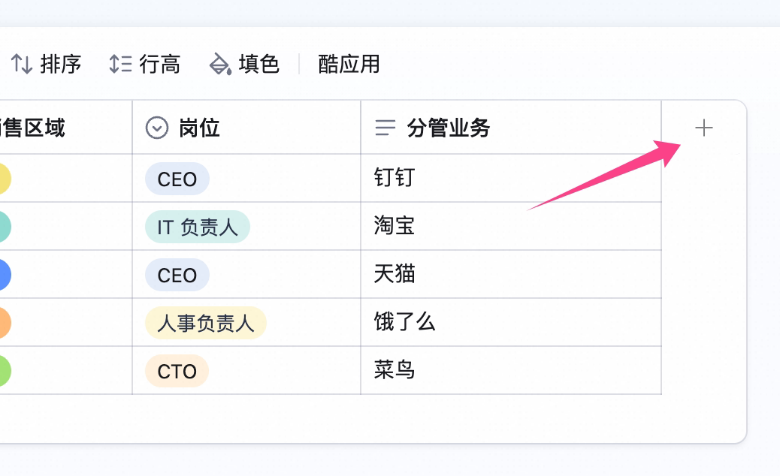Open the 酷应用 menu

[x=349, y=64]
